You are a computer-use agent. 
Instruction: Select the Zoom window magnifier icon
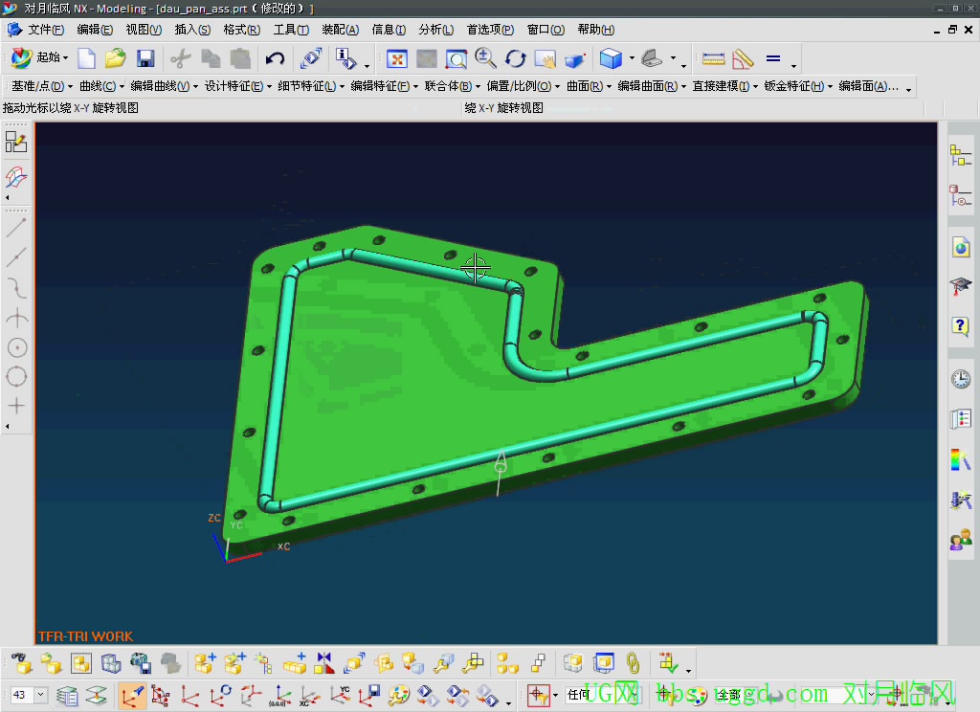tap(456, 58)
